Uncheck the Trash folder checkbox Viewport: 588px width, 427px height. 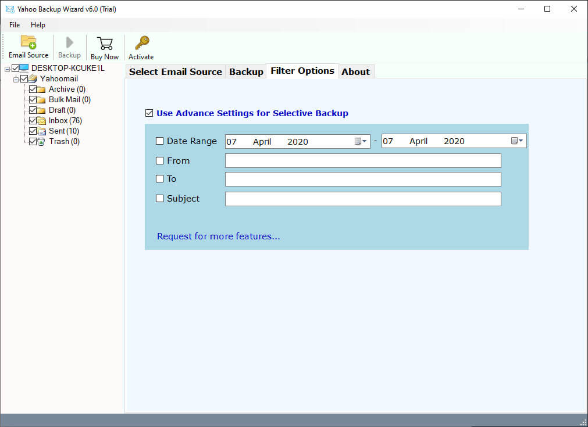click(x=33, y=142)
